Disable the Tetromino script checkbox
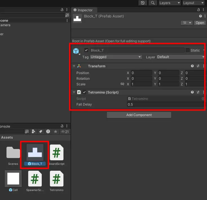 (x=84, y=92)
